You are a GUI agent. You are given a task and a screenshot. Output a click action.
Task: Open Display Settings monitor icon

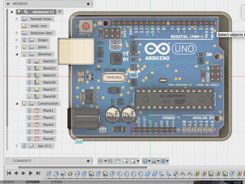click(x=145, y=161)
